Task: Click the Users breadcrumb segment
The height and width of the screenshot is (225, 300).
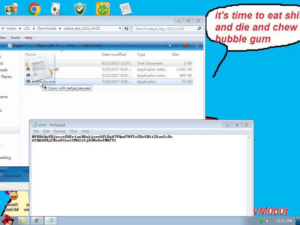Action: [x=11, y=28]
